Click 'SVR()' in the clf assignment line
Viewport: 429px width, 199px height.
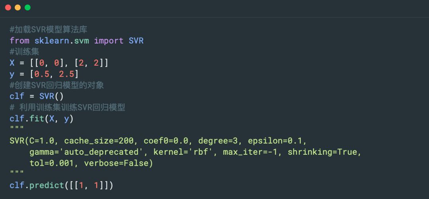52,96
